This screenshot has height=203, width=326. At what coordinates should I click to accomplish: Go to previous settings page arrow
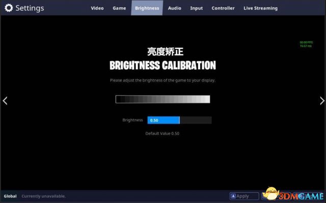(x=5, y=101)
